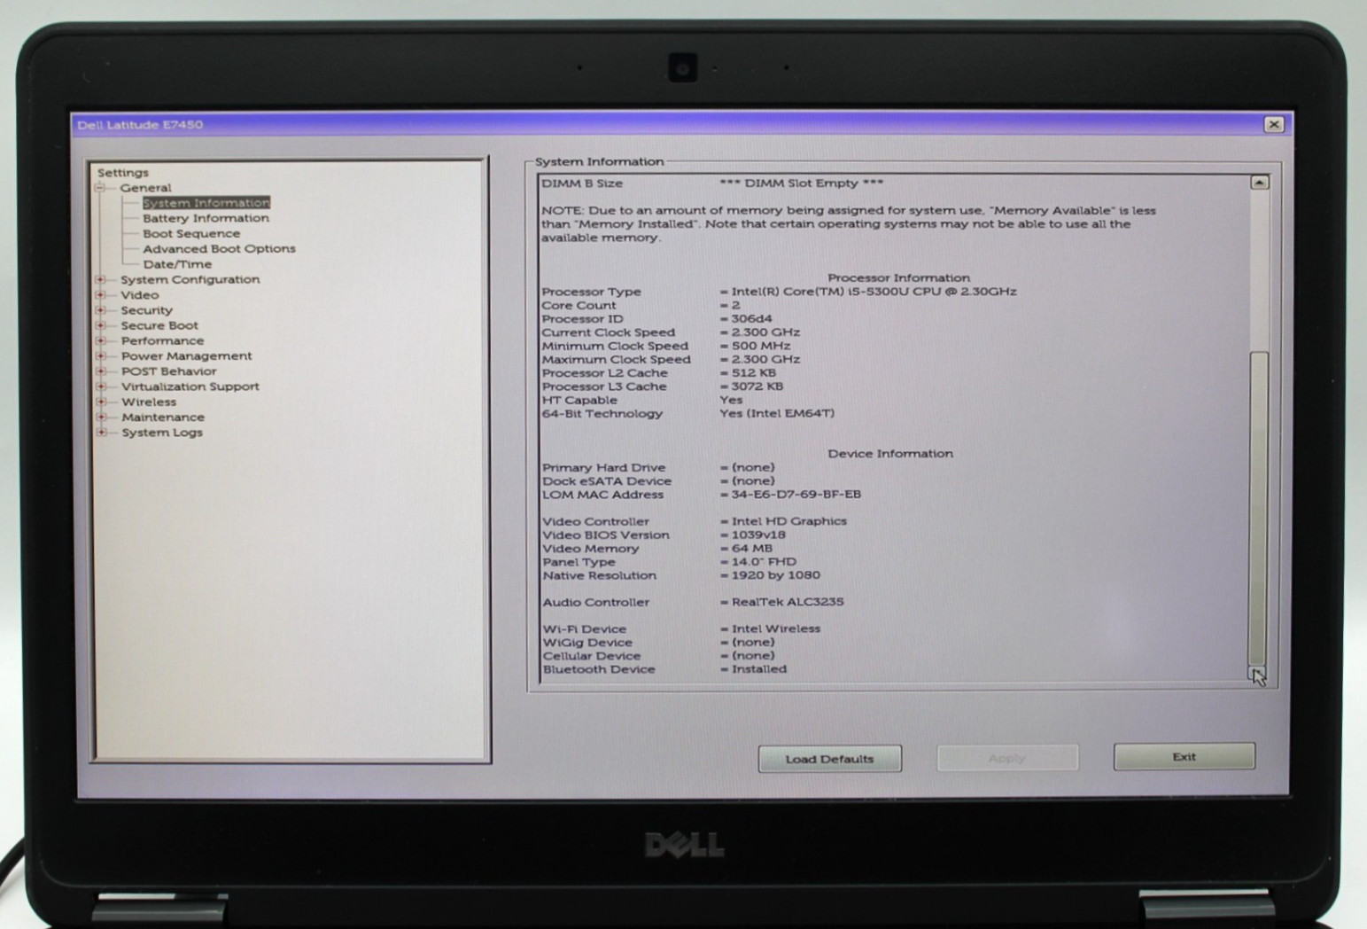1367x929 pixels.
Task: Select POST Behavior category label
Action: (x=168, y=371)
